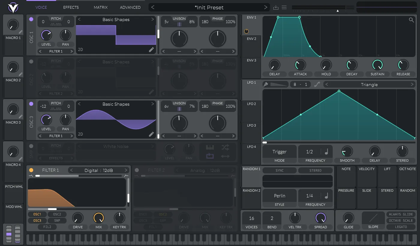Enable oscillator 2 power button
Viewport: 420px width, 246px height.
[x=31, y=62]
